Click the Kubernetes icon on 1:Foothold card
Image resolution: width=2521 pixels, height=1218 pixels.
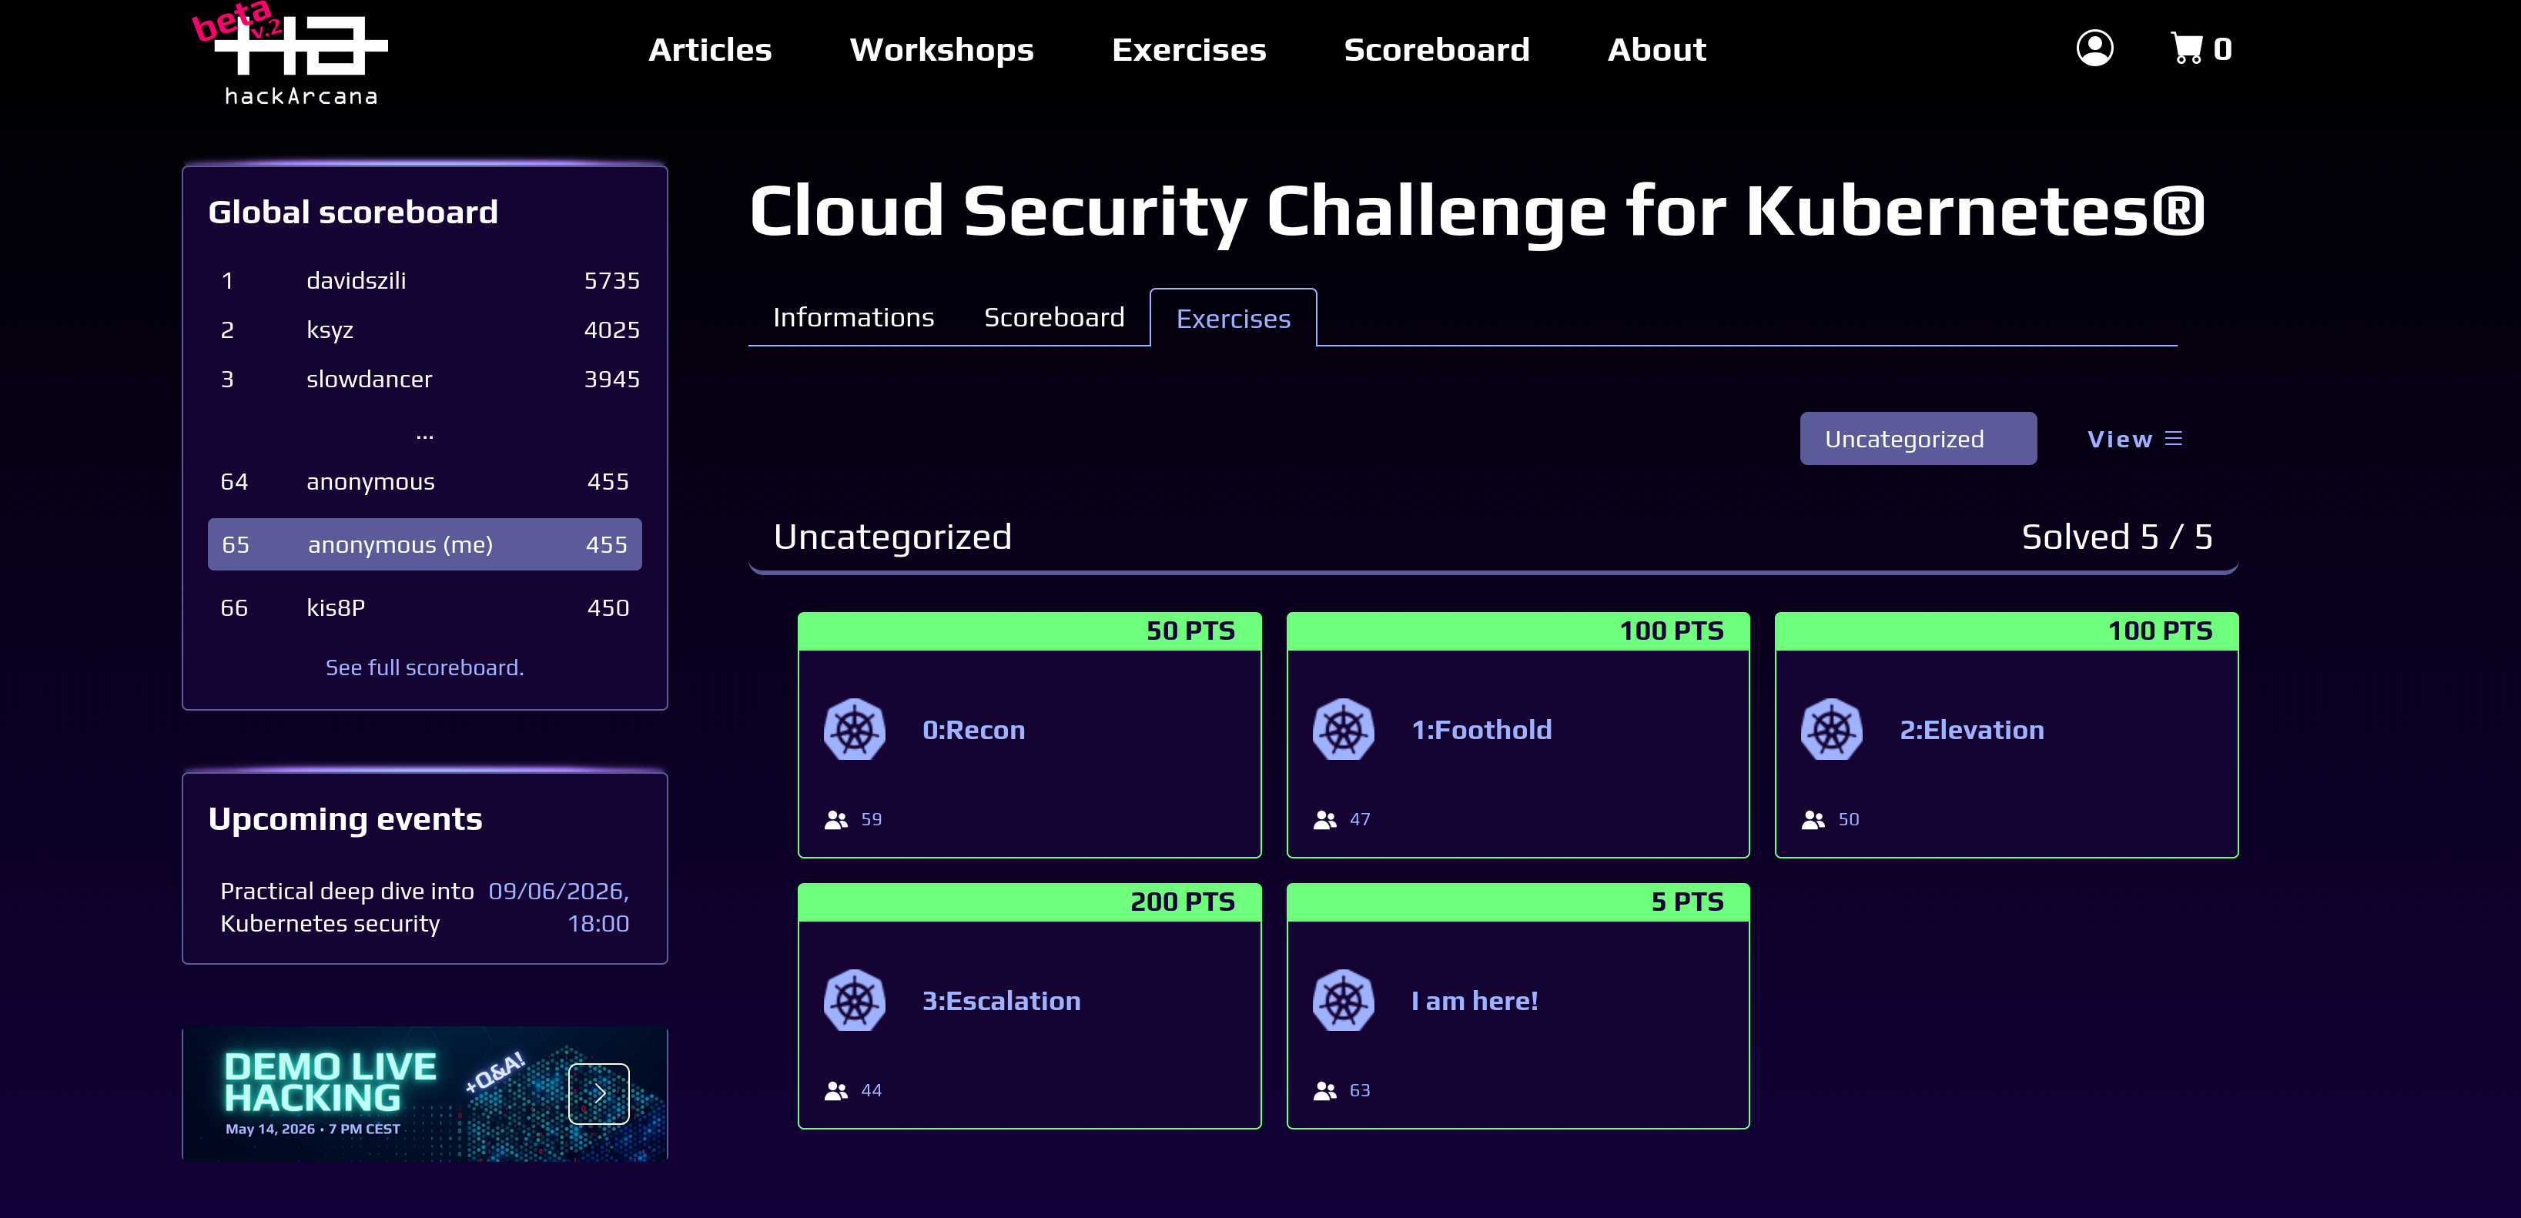point(1343,730)
